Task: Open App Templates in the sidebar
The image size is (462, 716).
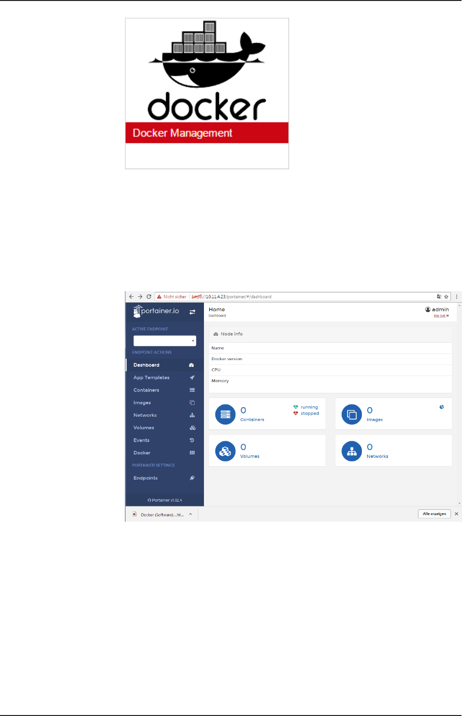Action: pos(165,377)
